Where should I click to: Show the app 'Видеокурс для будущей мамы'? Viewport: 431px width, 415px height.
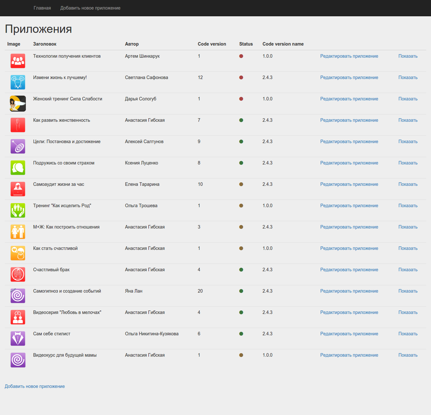[408, 355]
